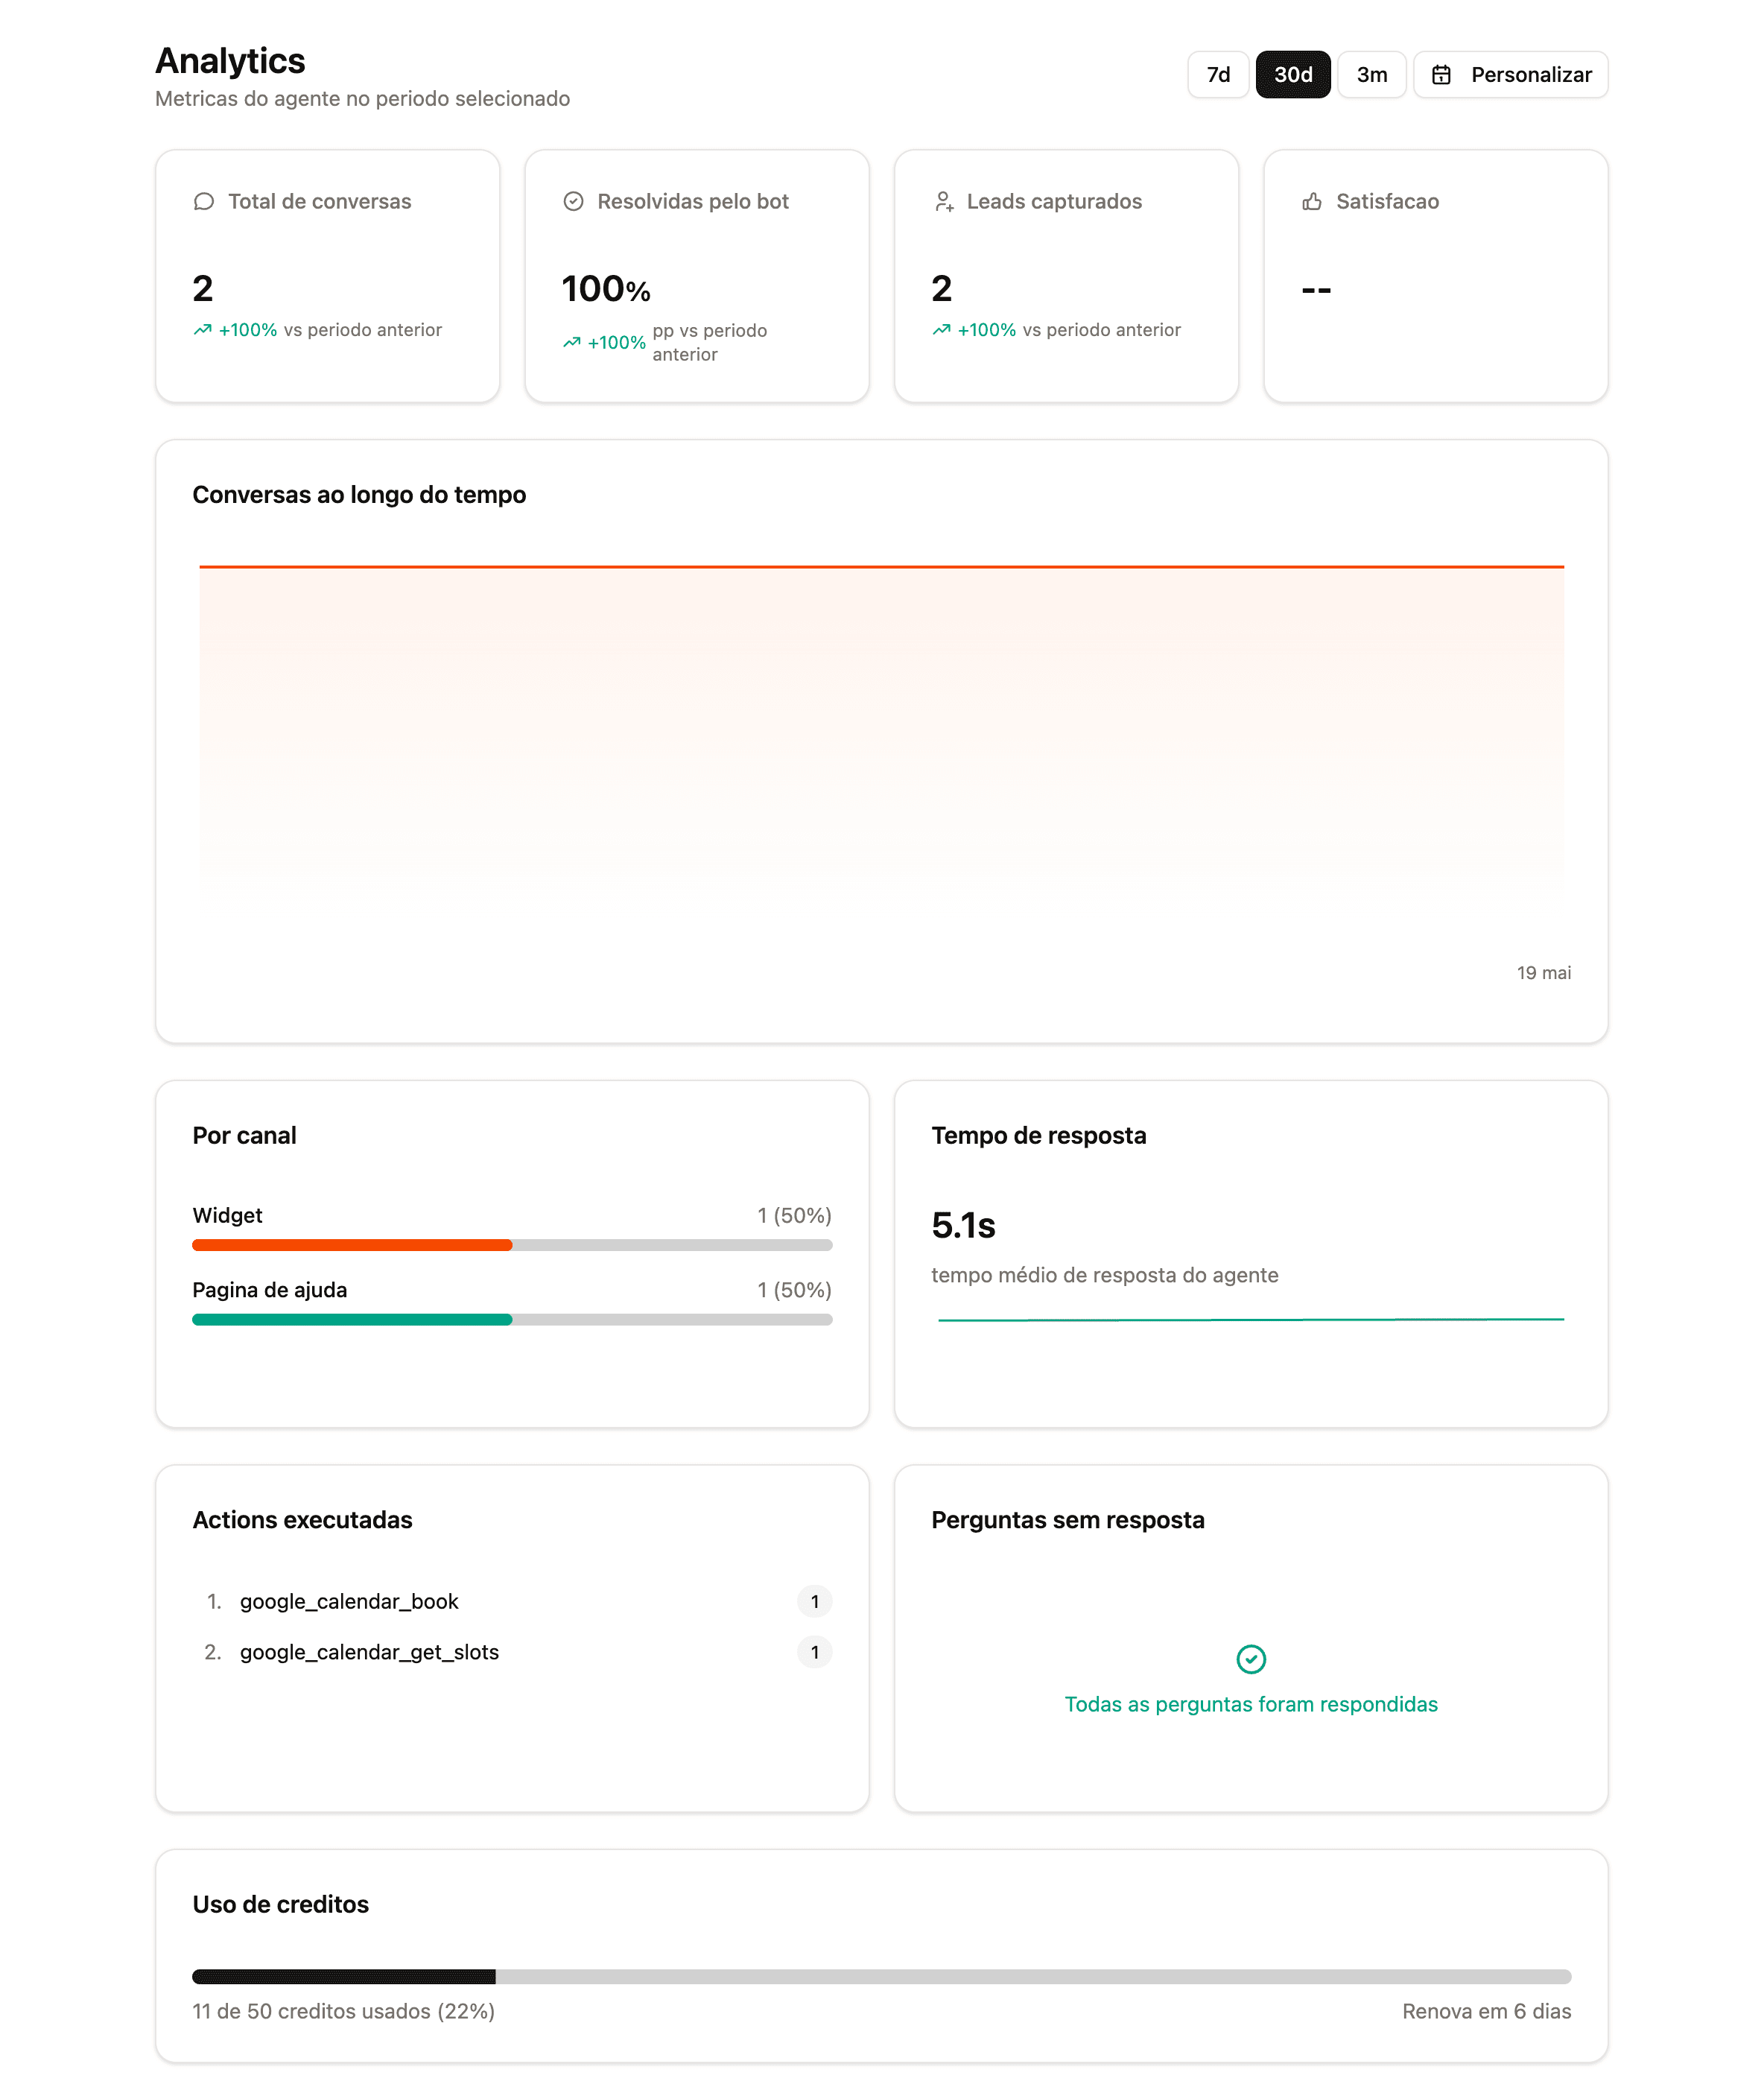Viewport: 1764px width, 2099px height.
Task: Click the check circle icon for Resolvidas pelo bot
Action: [x=573, y=202]
